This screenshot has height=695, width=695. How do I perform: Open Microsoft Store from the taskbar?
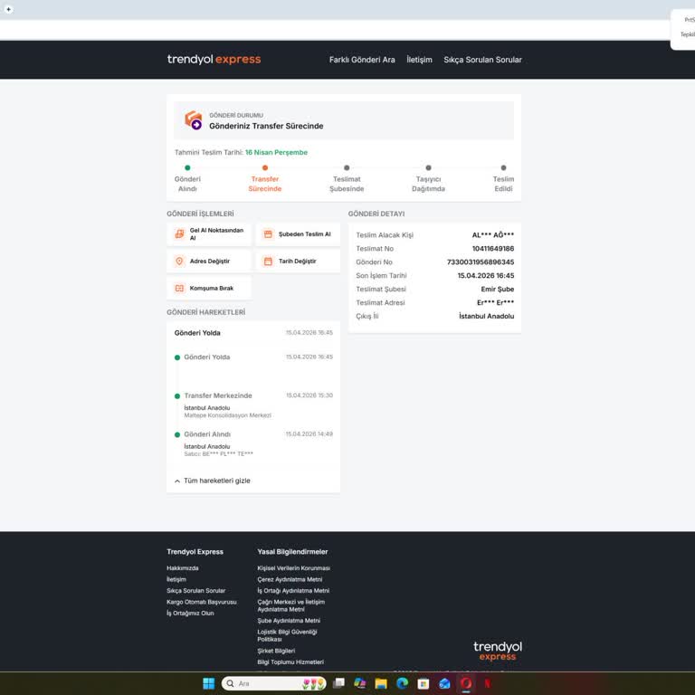(x=424, y=683)
